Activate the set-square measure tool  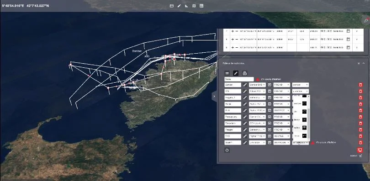click(186, 6)
